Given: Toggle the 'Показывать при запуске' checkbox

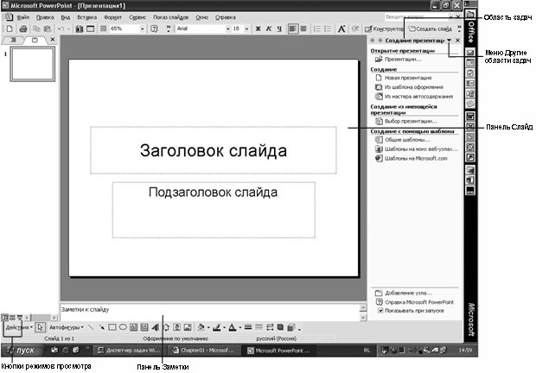Looking at the screenshot, I should [379, 311].
